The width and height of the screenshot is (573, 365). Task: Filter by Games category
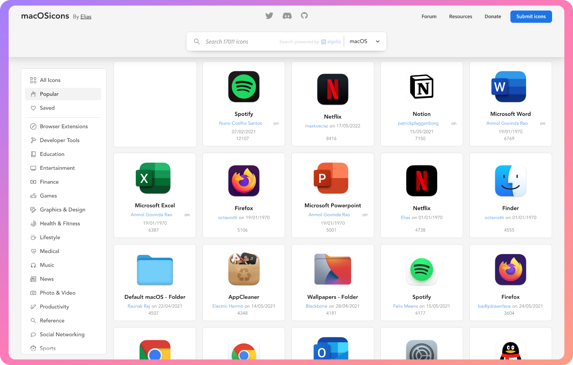pyautogui.click(x=63, y=196)
